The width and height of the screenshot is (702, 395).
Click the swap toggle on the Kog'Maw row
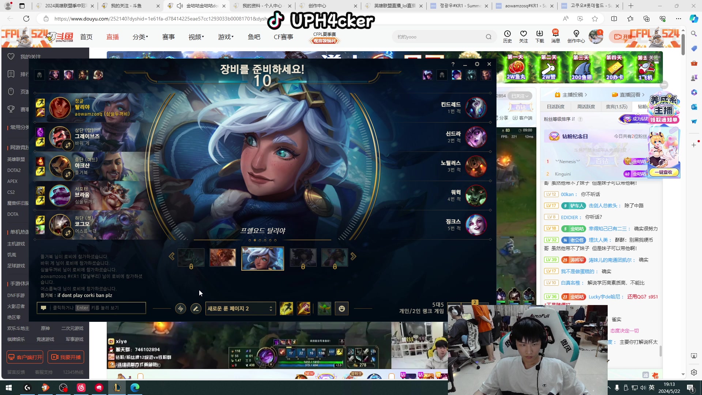tap(68, 233)
